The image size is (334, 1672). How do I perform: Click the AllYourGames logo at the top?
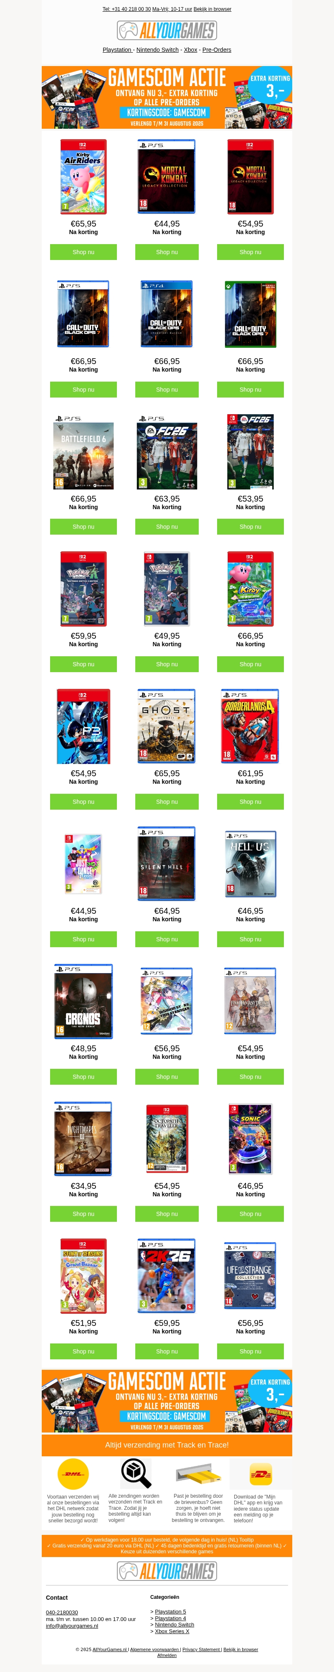[x=167, y=31]
